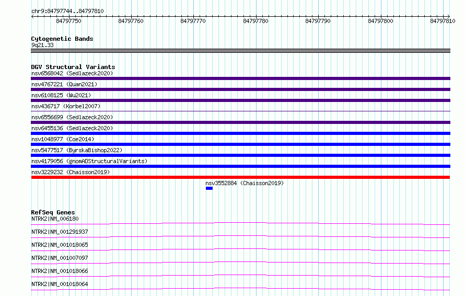Click the magenta line under NM_001018066

[x=240, y=276]
